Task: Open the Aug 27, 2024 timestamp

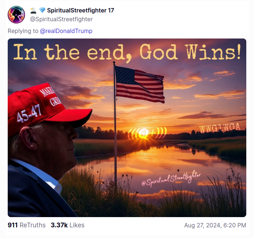Action: (x=215, y=225)
